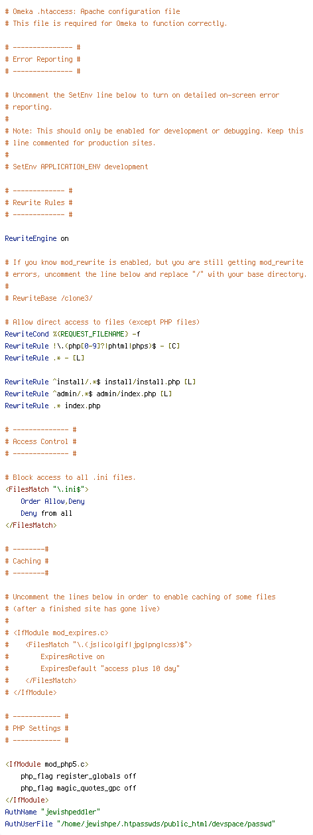Click the IfModule mod_php5.c opening tag

point(46,764)
